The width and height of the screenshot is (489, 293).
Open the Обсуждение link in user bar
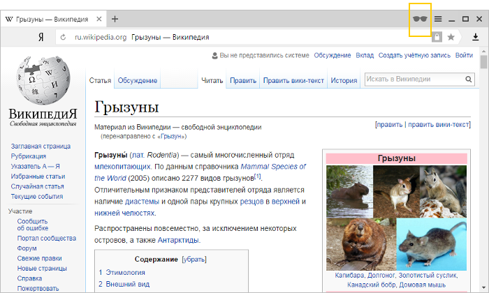click(x=333, y=55)
